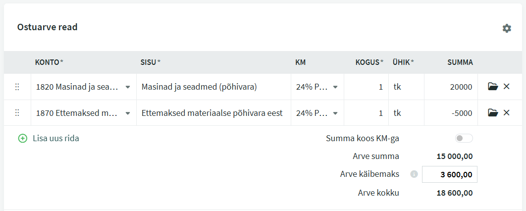Click the folder icon on the Masinad row
Viewport: 526px width, 211px height.
click(x=492, y=87)
